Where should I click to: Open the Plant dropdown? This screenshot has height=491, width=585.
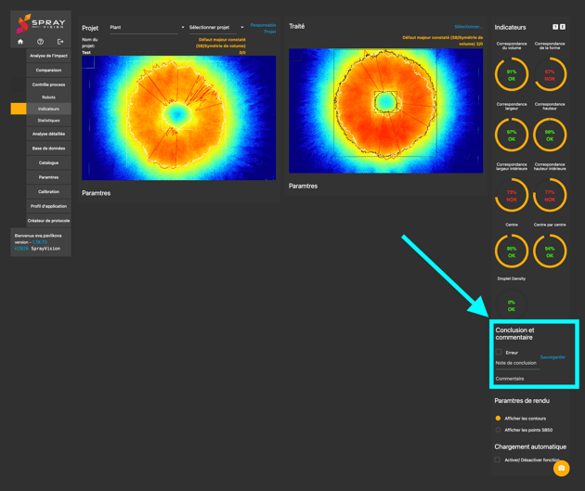tap(146, 28)
